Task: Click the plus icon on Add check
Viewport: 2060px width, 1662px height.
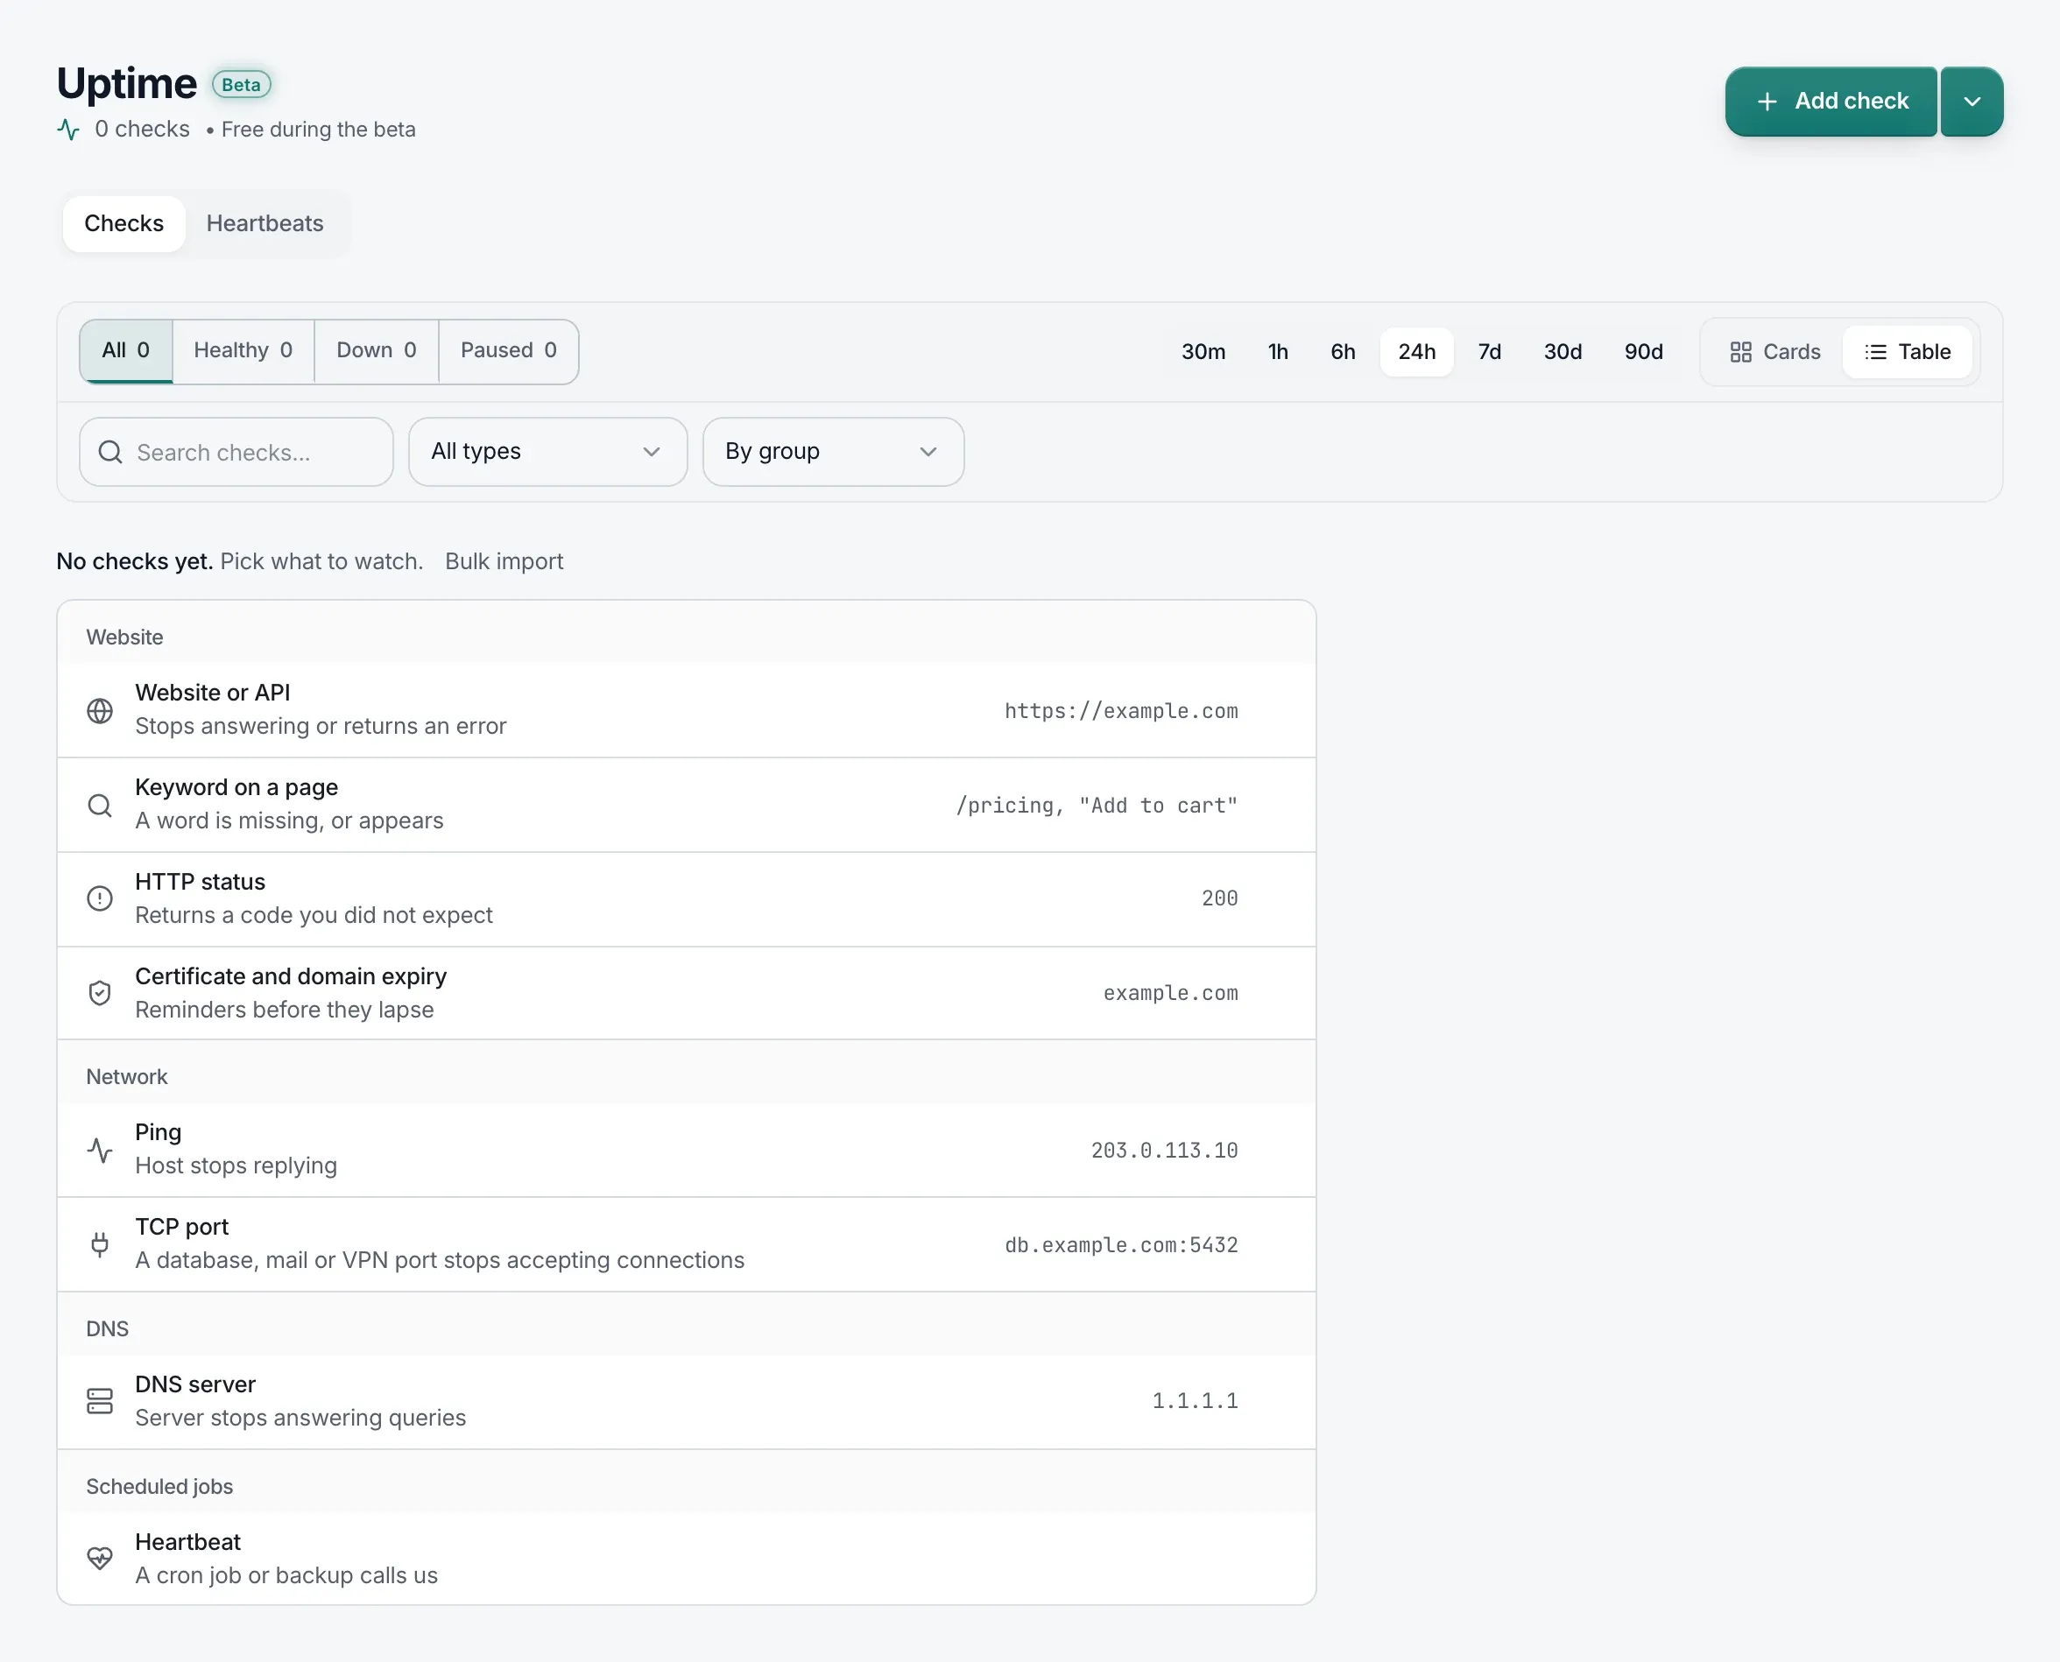Action: pyautogui.click(x=1767, y=102)
